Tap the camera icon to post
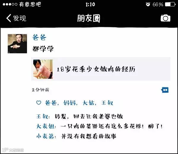The height and width of the screenshot is (154, 178). pos(166,18)
